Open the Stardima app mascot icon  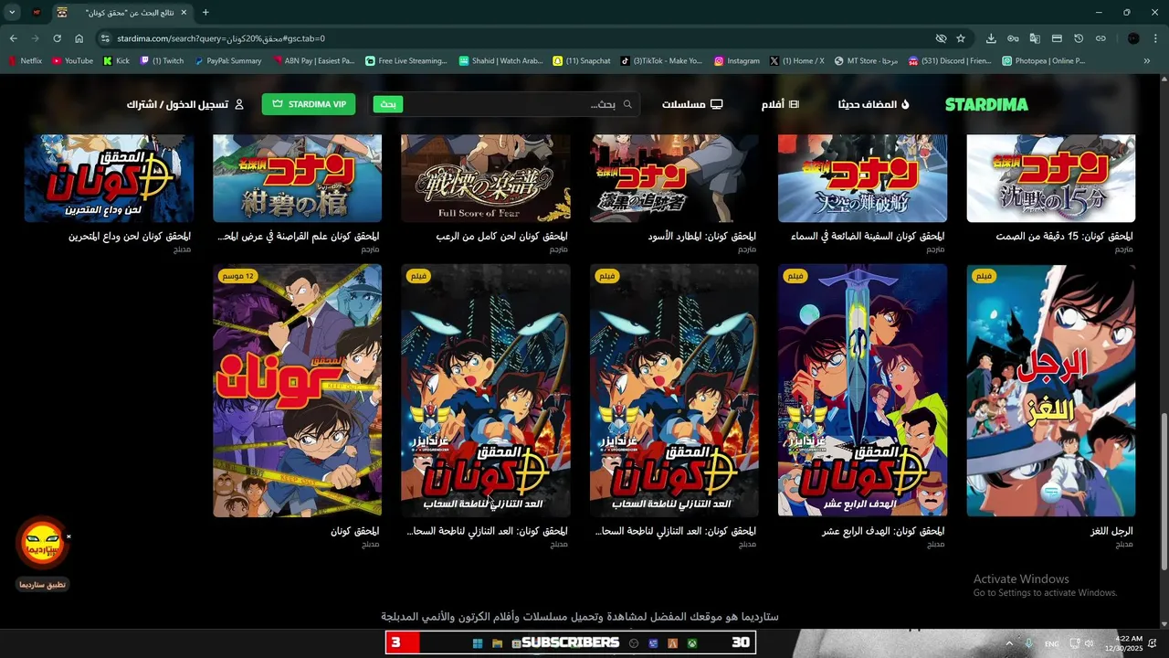pos(42,542)
